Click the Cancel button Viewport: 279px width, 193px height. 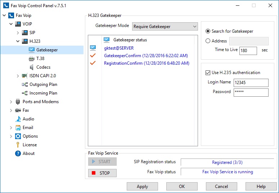click(221, 187)
